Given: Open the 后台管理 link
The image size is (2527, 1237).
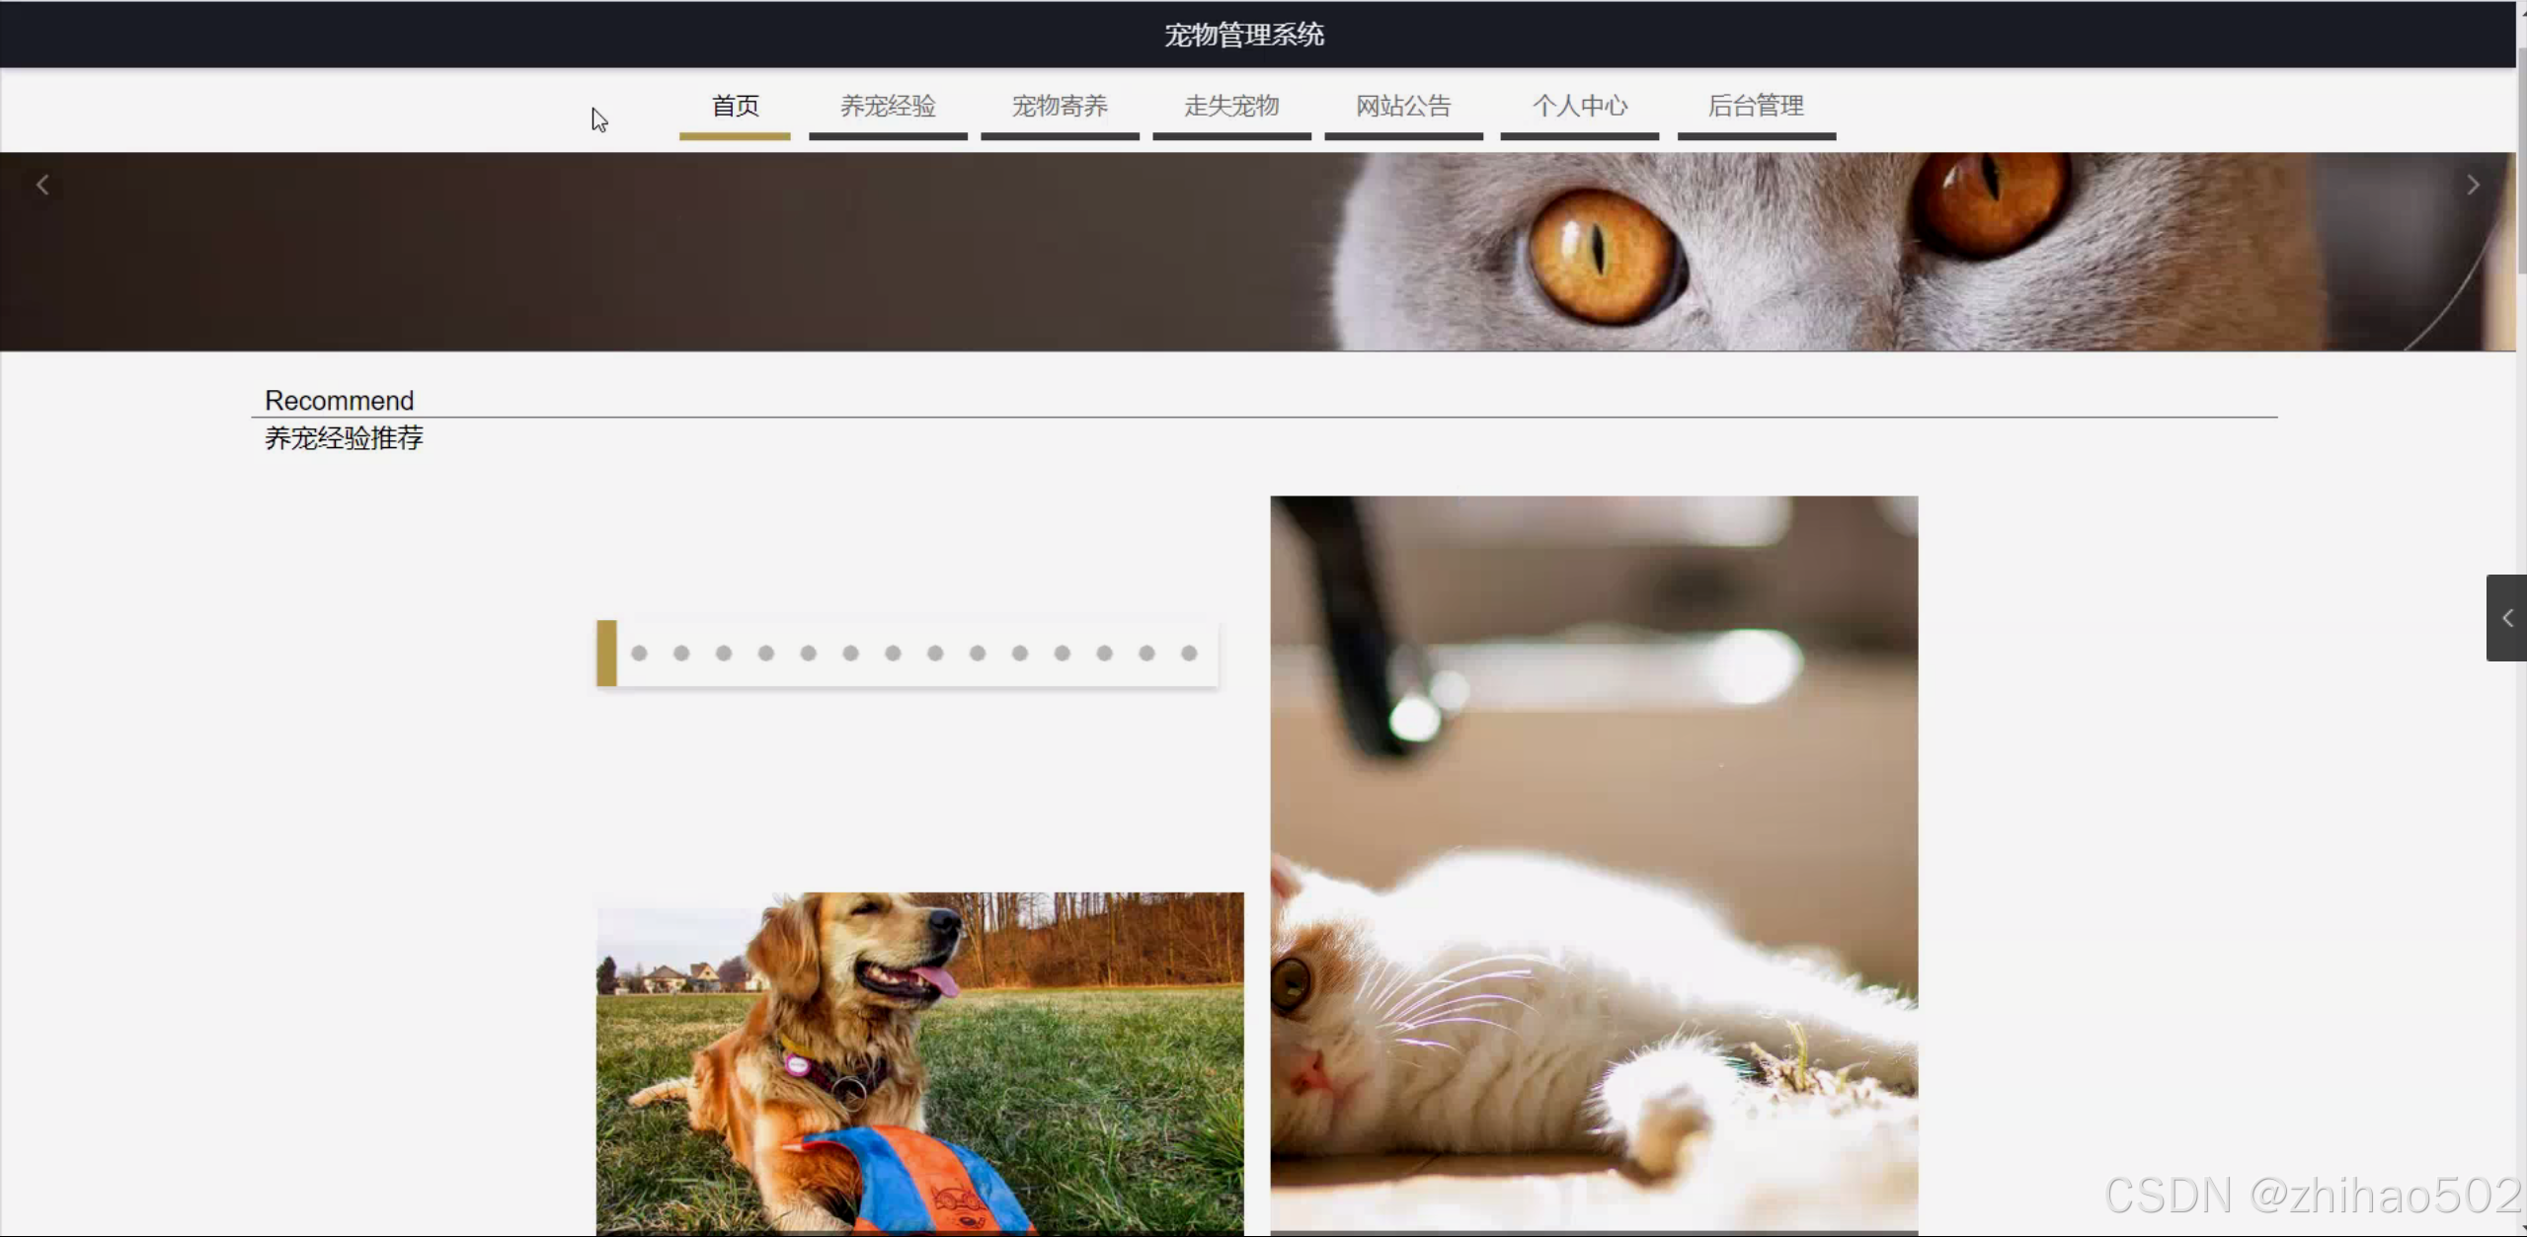Looking at the screenshot, I should pos(1755,106).
